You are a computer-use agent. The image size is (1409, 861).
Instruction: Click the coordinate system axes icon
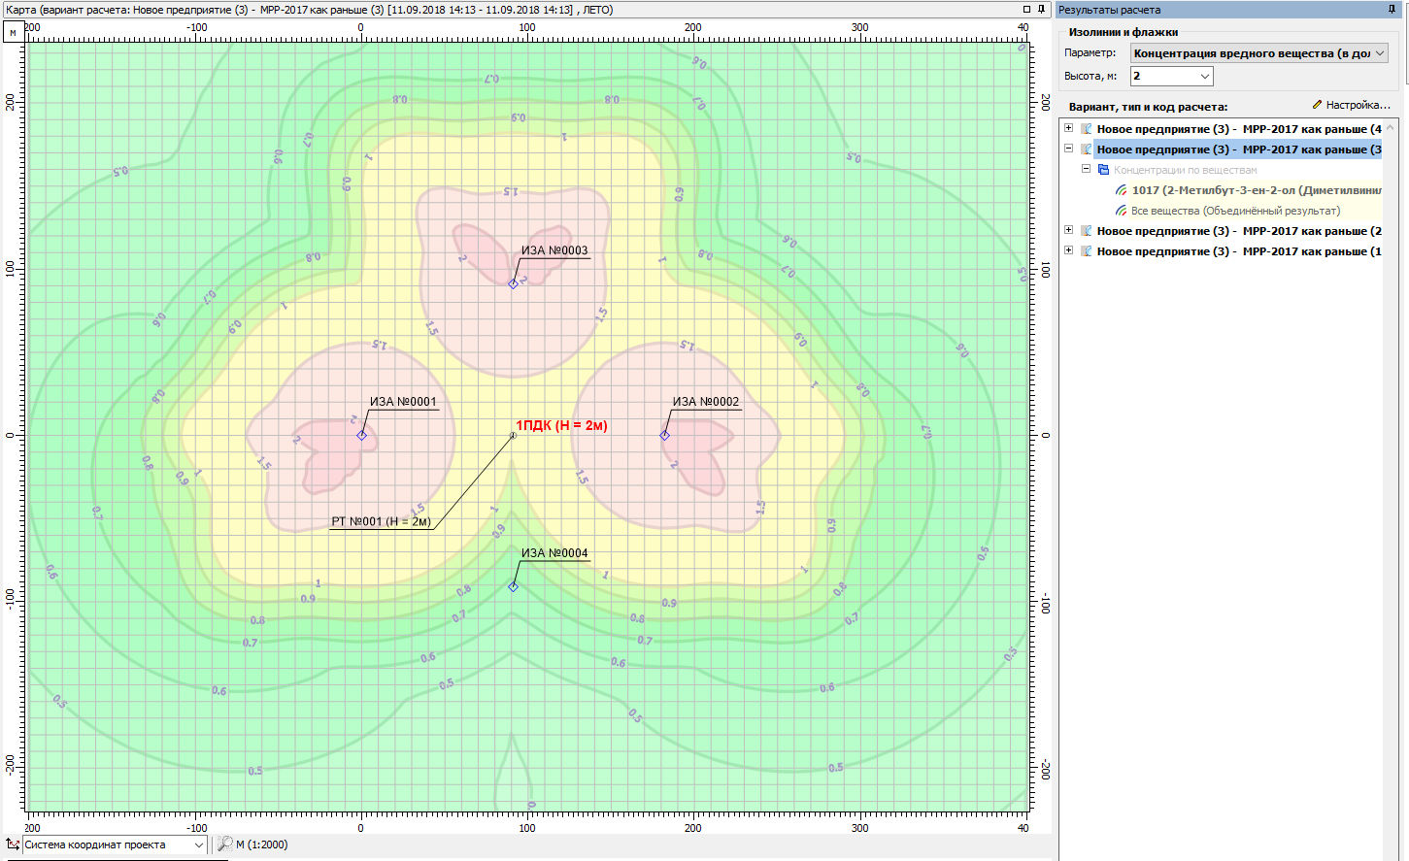pos(13,844)
